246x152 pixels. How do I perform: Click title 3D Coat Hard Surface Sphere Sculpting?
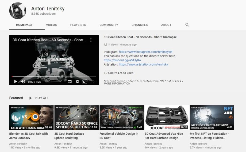[x=69, y=136]
